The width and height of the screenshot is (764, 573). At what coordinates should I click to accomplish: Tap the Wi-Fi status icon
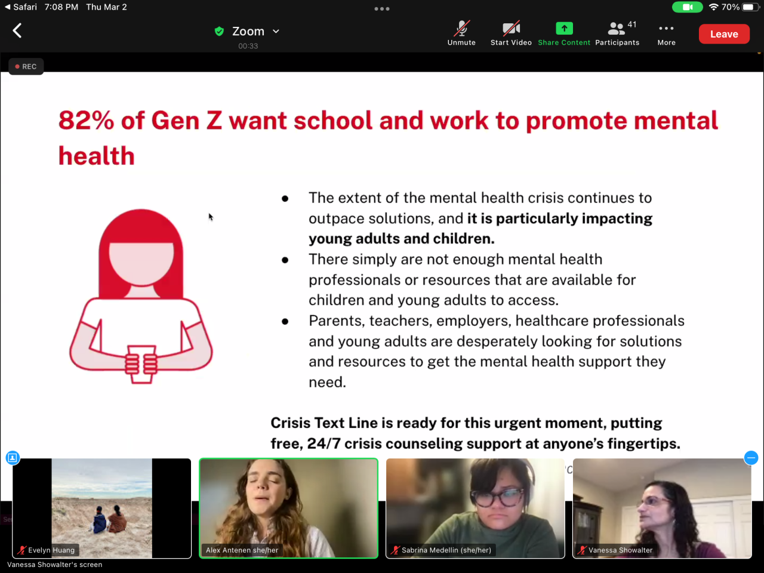713,7
